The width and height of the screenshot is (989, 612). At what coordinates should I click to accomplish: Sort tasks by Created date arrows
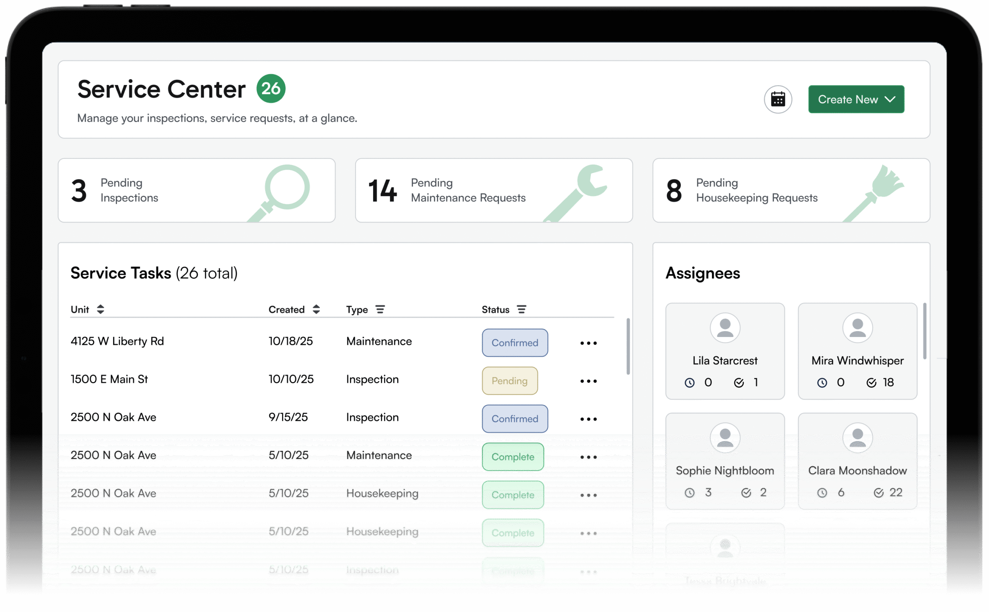[316, 309]
